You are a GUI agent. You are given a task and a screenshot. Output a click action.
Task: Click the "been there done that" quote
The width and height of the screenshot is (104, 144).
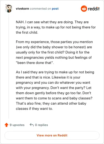[x=34, y=63]
